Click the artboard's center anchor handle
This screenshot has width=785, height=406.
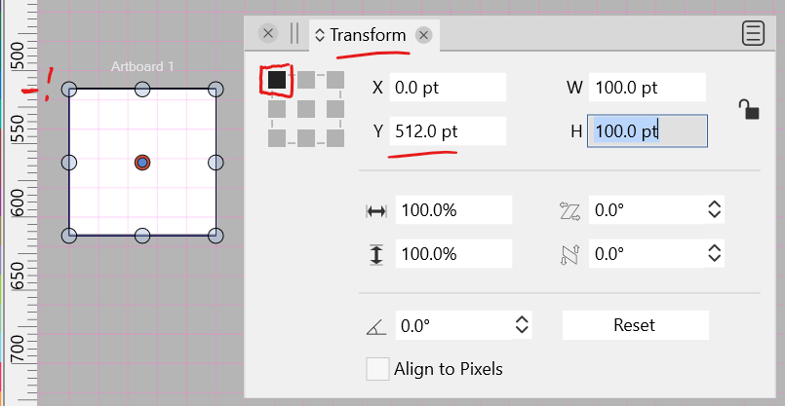142,163
